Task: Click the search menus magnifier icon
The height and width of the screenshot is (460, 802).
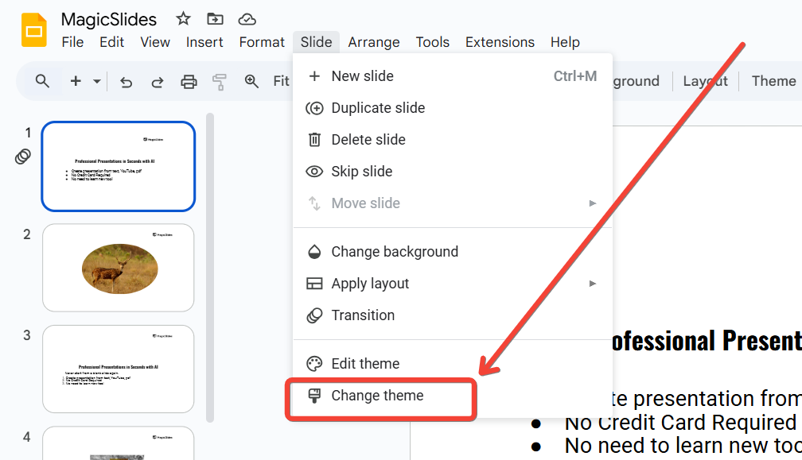Action: point(42,81)
